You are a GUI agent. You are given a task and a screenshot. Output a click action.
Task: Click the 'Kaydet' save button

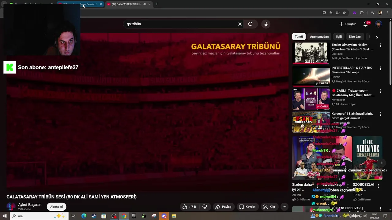click(247, 207)
